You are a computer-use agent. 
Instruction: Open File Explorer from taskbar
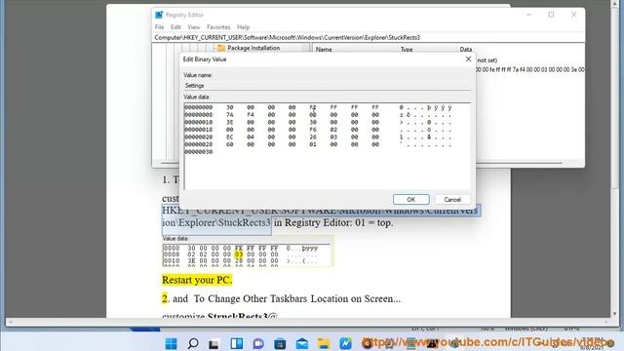pyautogui.click(x=324, y=343)
